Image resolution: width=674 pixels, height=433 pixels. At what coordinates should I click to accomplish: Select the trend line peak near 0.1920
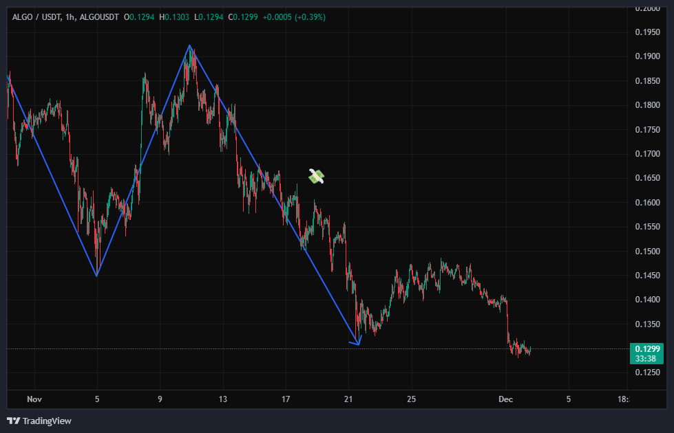coord(189,45)
